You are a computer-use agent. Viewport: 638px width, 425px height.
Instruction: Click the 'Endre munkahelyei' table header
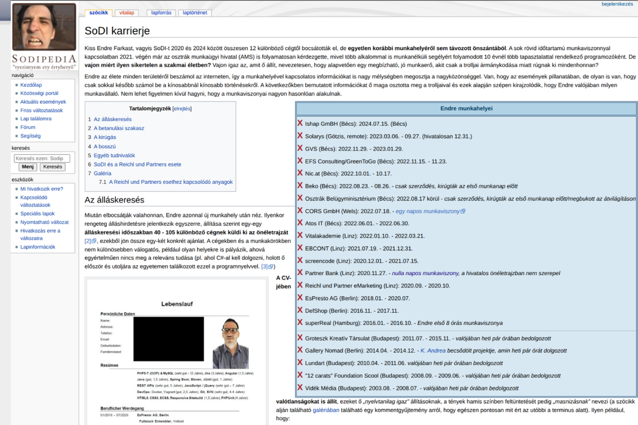click(466, 108)
